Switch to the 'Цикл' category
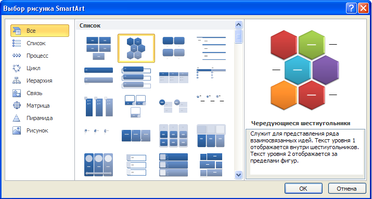The image size is (372, 199). pyautogui.click(x=40, y=68)
